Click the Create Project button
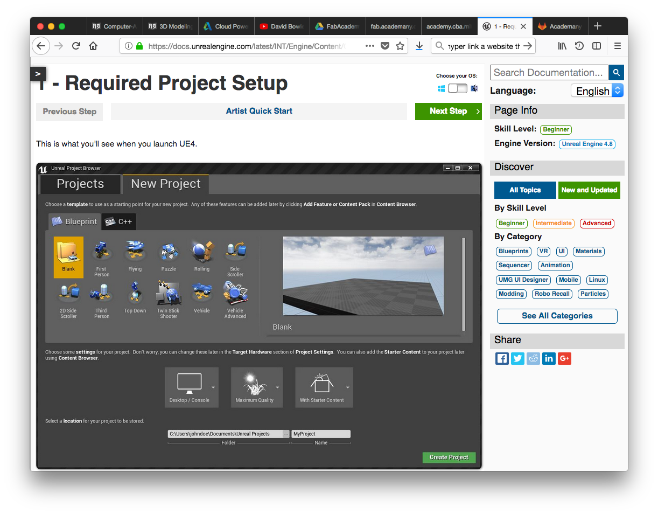 point(449,457)
